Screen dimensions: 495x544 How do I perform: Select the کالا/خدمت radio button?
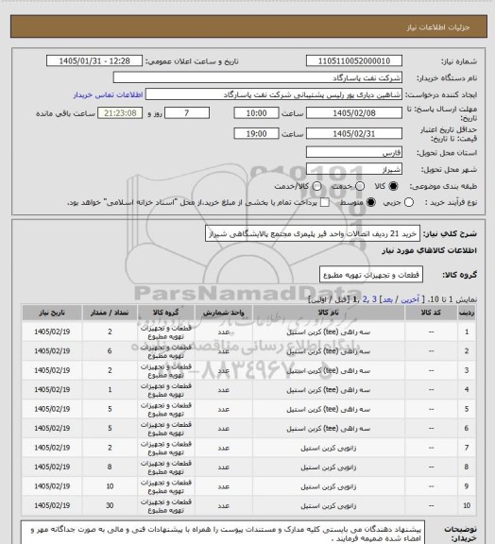316,186
